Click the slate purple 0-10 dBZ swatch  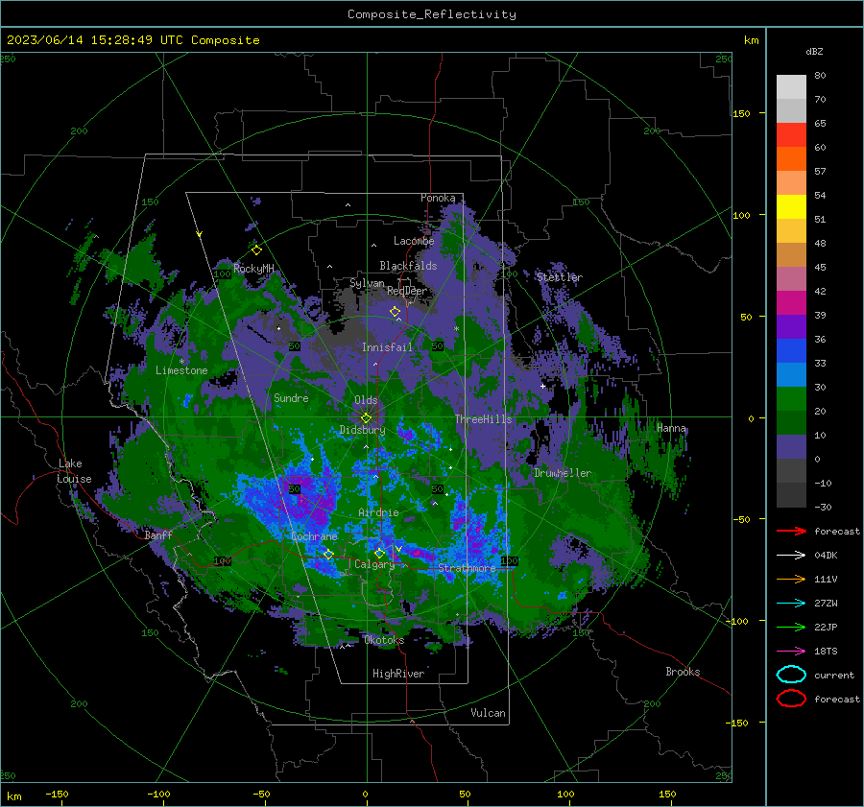click(x=791, y=447)
